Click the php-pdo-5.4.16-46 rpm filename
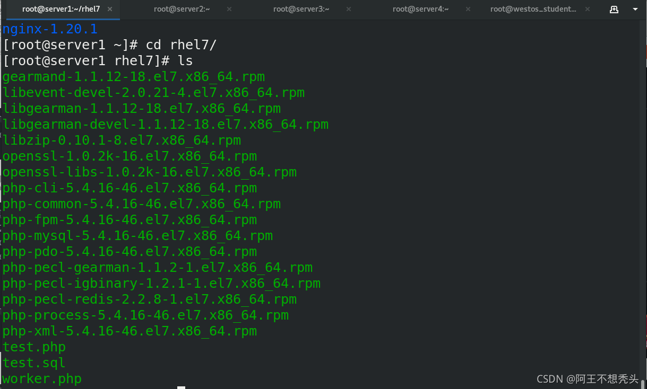 pyautogui.click(x=130, y=252)
